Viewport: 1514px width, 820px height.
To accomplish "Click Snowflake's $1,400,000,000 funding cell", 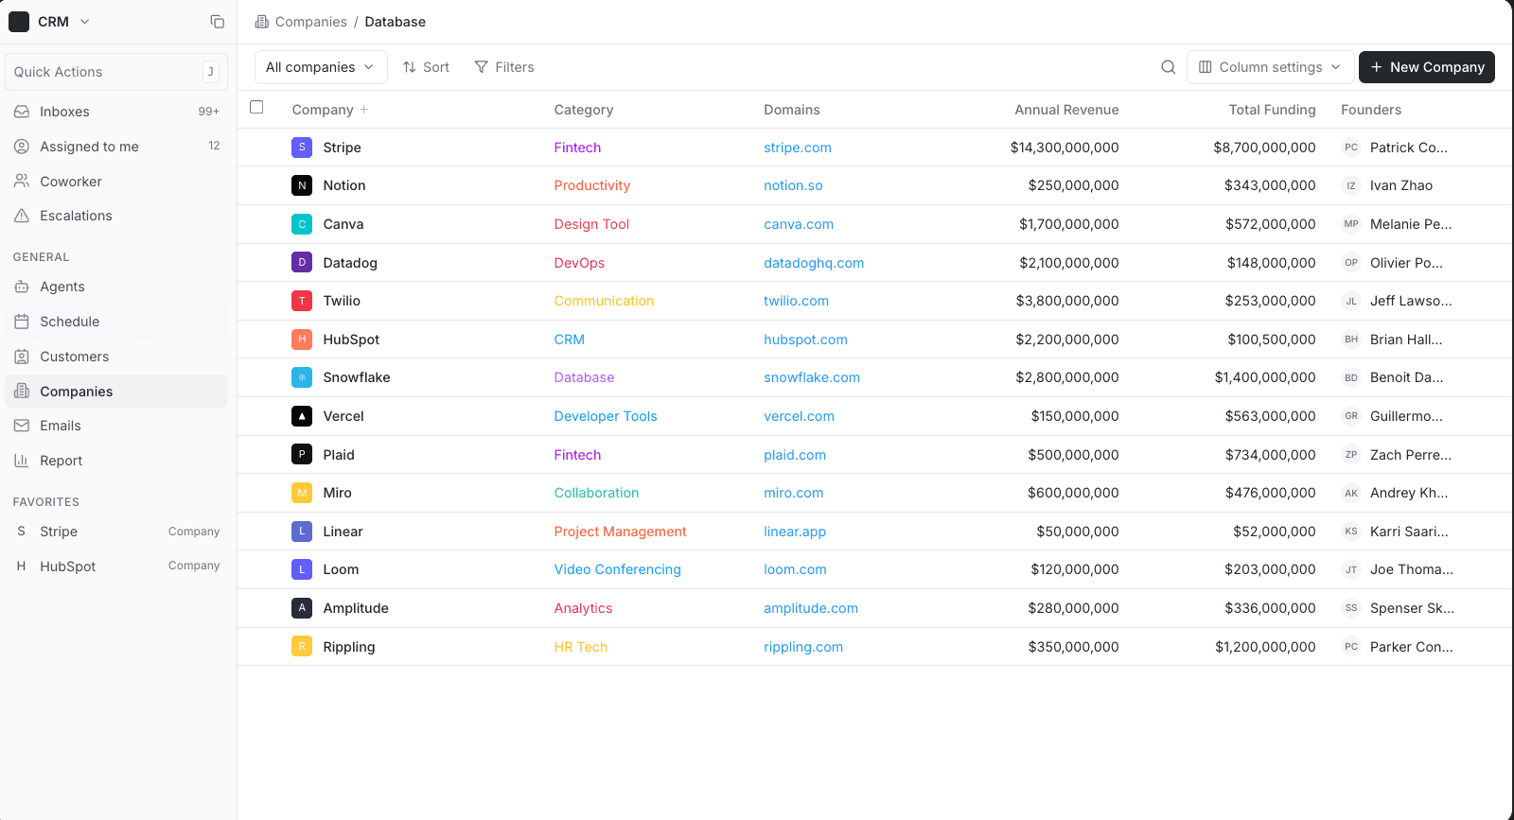I will point(1265,377).
